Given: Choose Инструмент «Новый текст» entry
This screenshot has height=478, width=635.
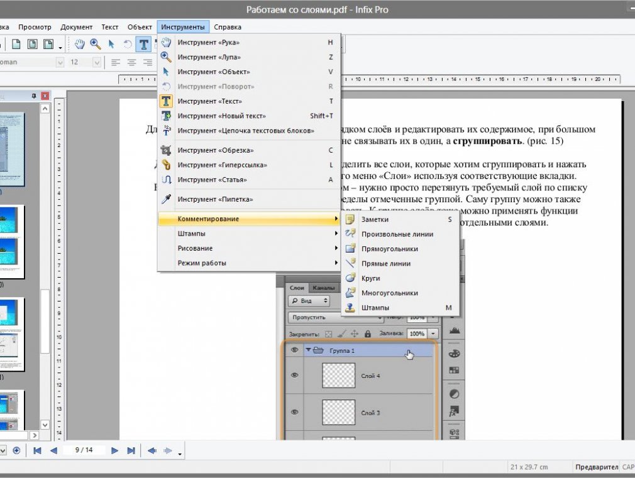Looking at the screenshot, I should [x=249, y=116].
